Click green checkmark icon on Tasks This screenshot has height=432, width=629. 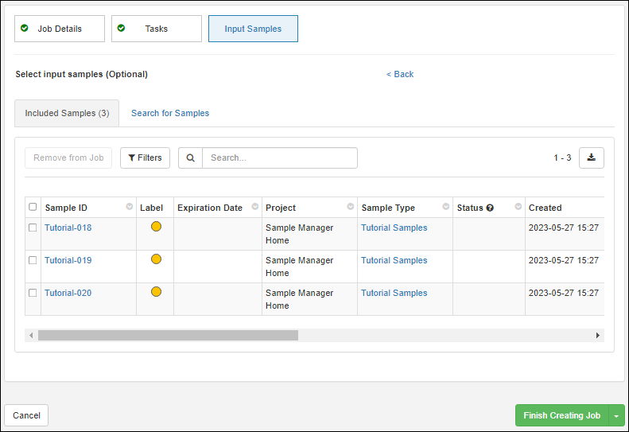(x=121, y=28)
